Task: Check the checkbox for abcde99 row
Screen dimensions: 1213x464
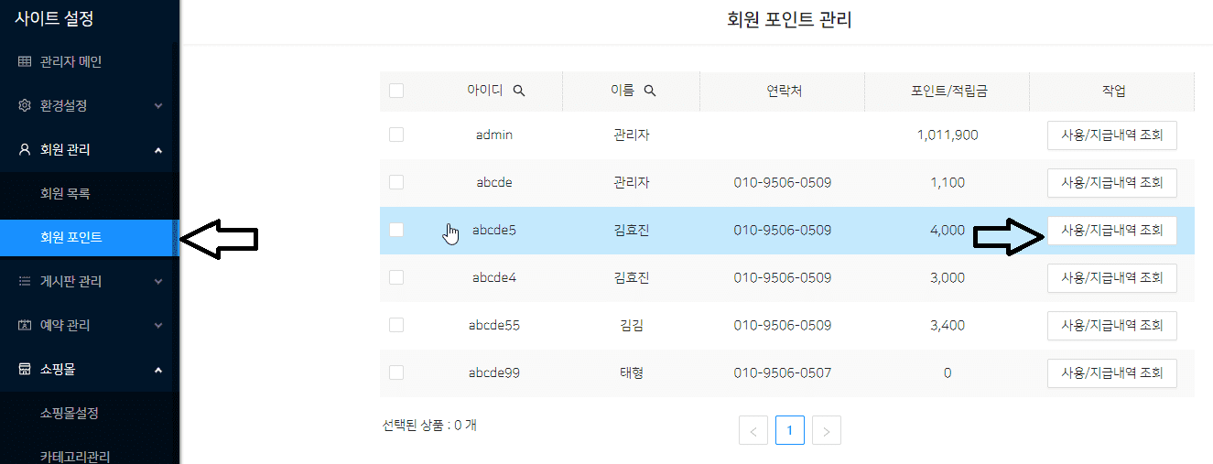Action: [x=396, y=372]
